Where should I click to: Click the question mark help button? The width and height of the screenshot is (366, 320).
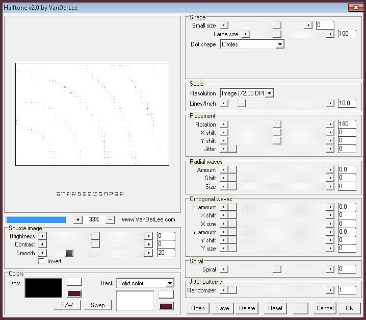pos(301,308)
